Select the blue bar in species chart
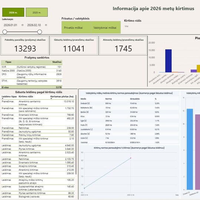 [190, 149]
